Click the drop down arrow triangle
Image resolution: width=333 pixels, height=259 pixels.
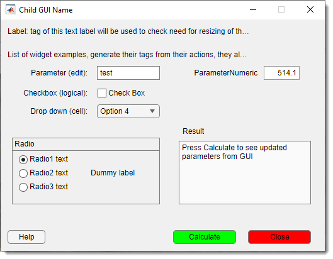(x=152, y=111)
